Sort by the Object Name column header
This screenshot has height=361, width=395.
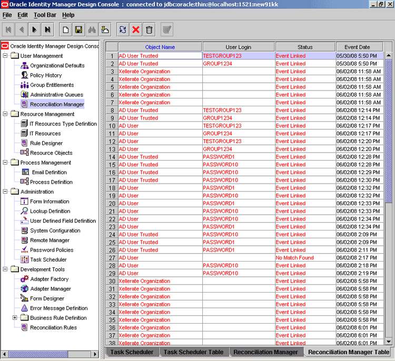point(160,47)
